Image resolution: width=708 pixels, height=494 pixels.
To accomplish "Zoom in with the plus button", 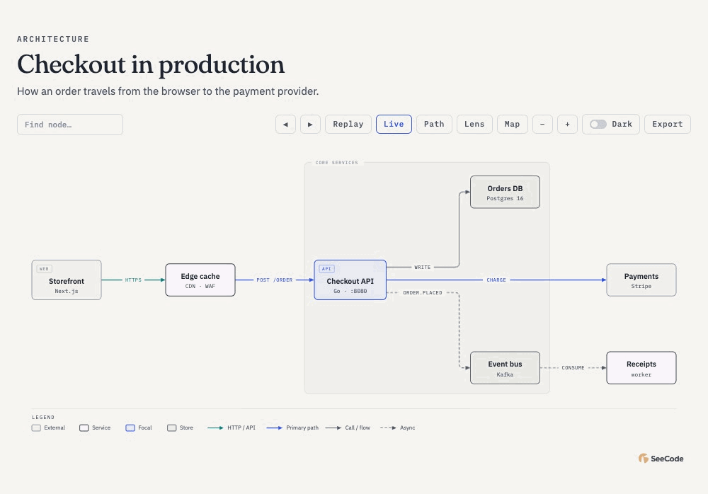I will click(567, 124).
